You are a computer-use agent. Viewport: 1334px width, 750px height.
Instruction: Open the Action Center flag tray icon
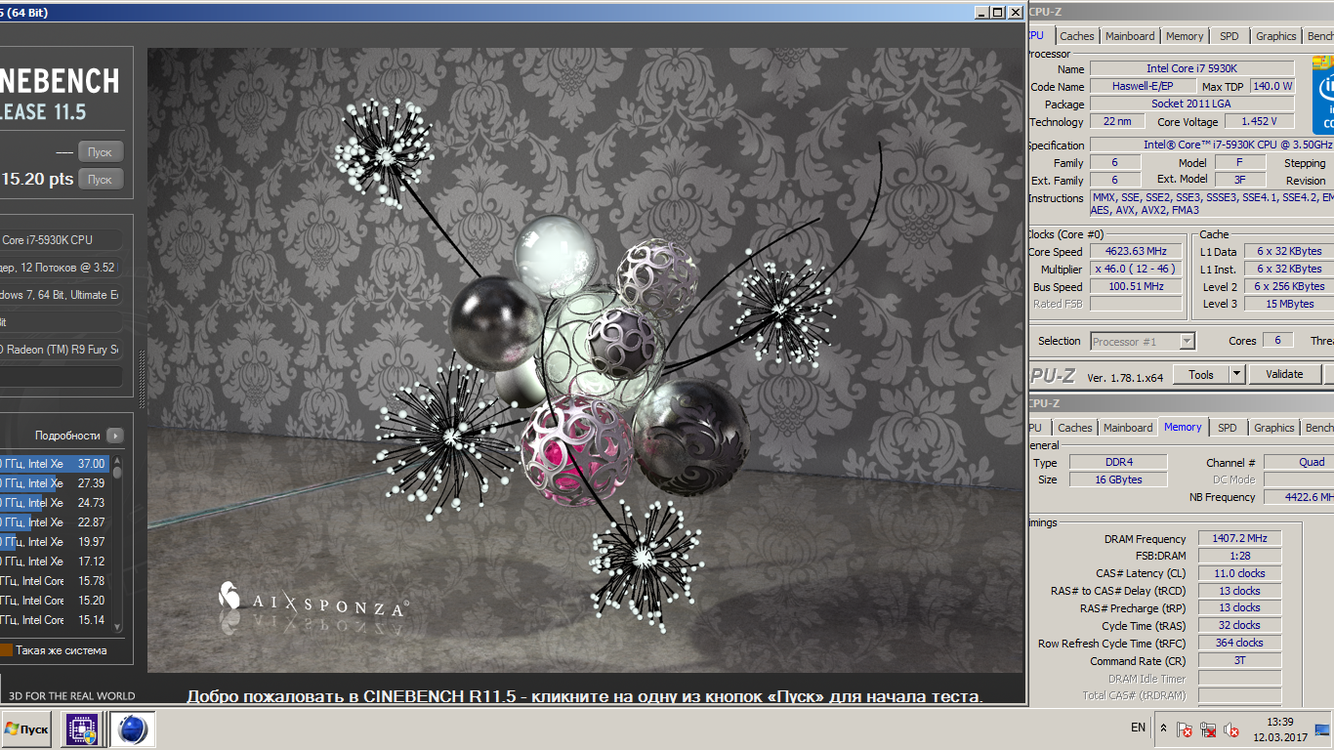1185,729
